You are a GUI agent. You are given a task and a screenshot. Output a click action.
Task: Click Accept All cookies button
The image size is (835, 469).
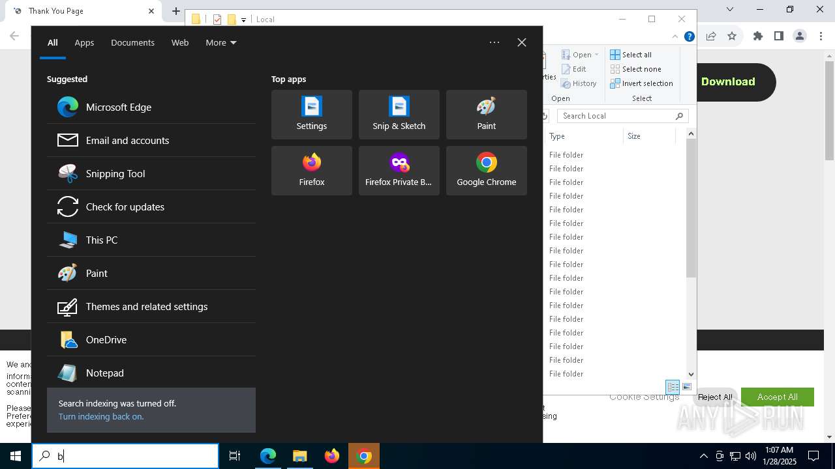click(778, 397)
